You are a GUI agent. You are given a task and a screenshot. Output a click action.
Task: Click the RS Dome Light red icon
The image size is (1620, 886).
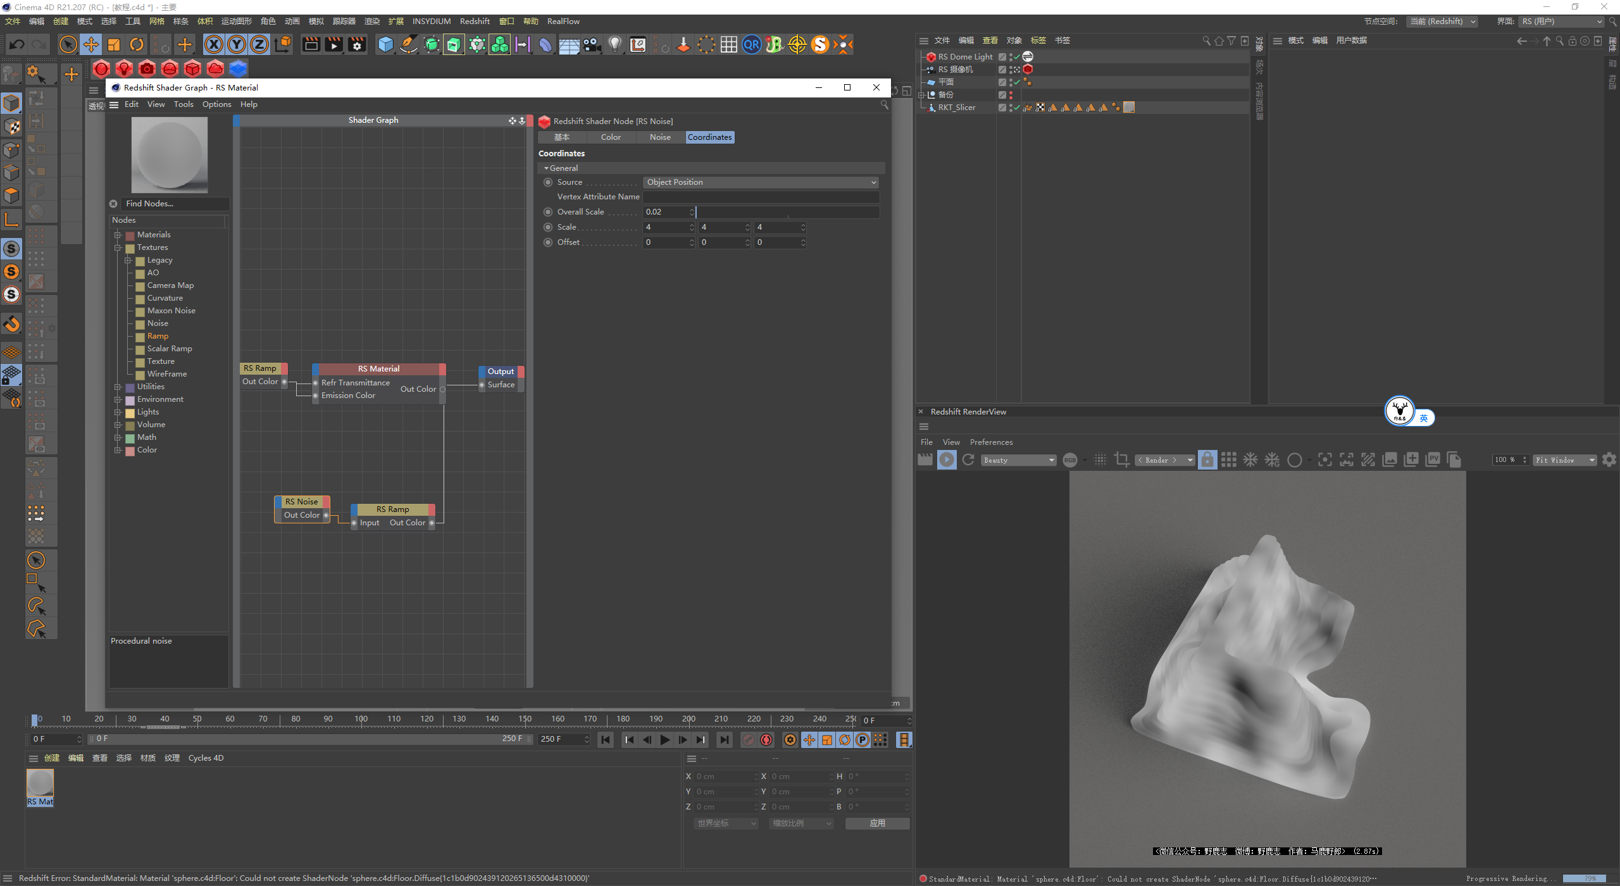click(x=931, y=57)
